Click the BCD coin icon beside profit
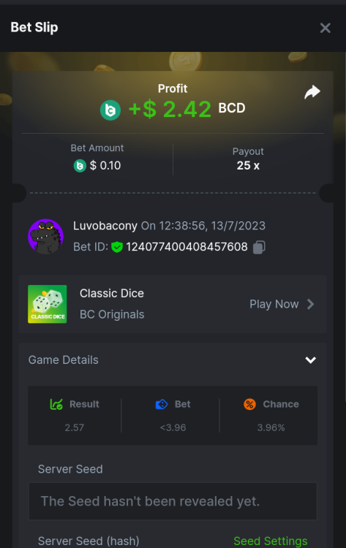 (x=110, y=110)
